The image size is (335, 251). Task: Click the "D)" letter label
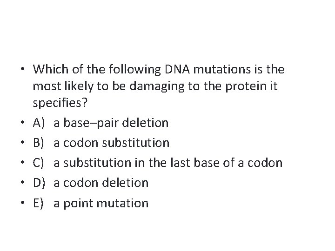(x=40, y=183)
